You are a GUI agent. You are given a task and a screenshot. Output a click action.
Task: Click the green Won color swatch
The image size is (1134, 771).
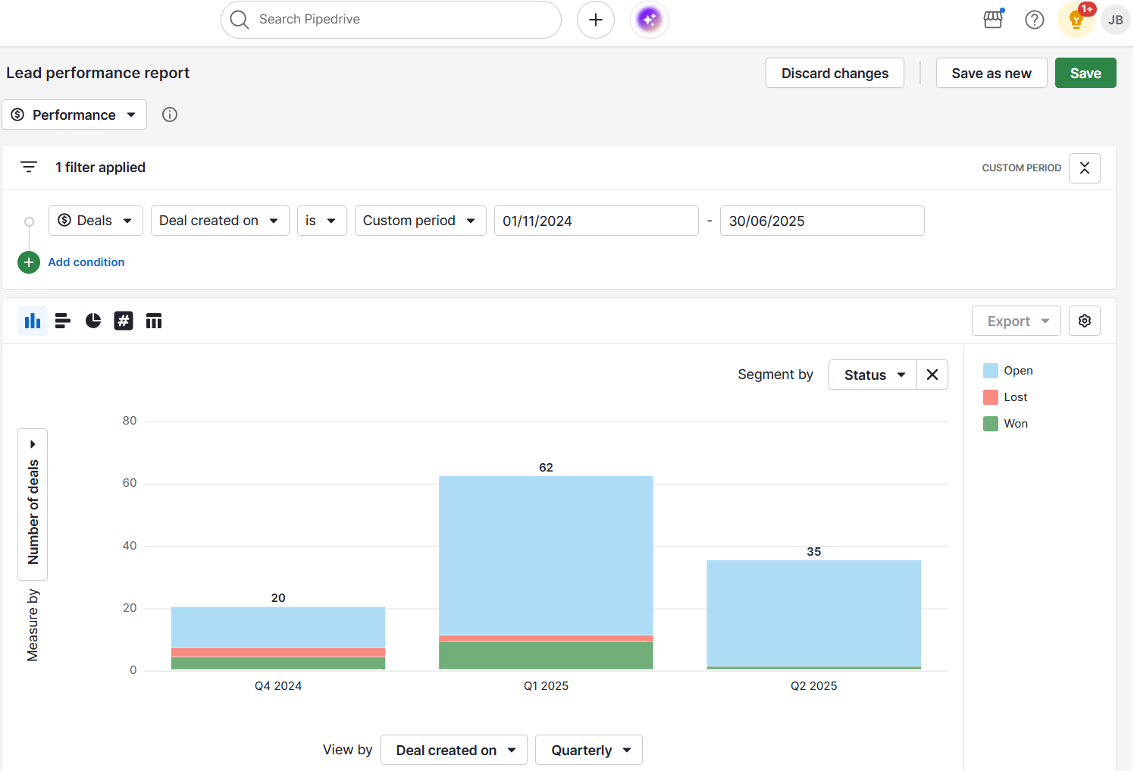click(990, 423)
